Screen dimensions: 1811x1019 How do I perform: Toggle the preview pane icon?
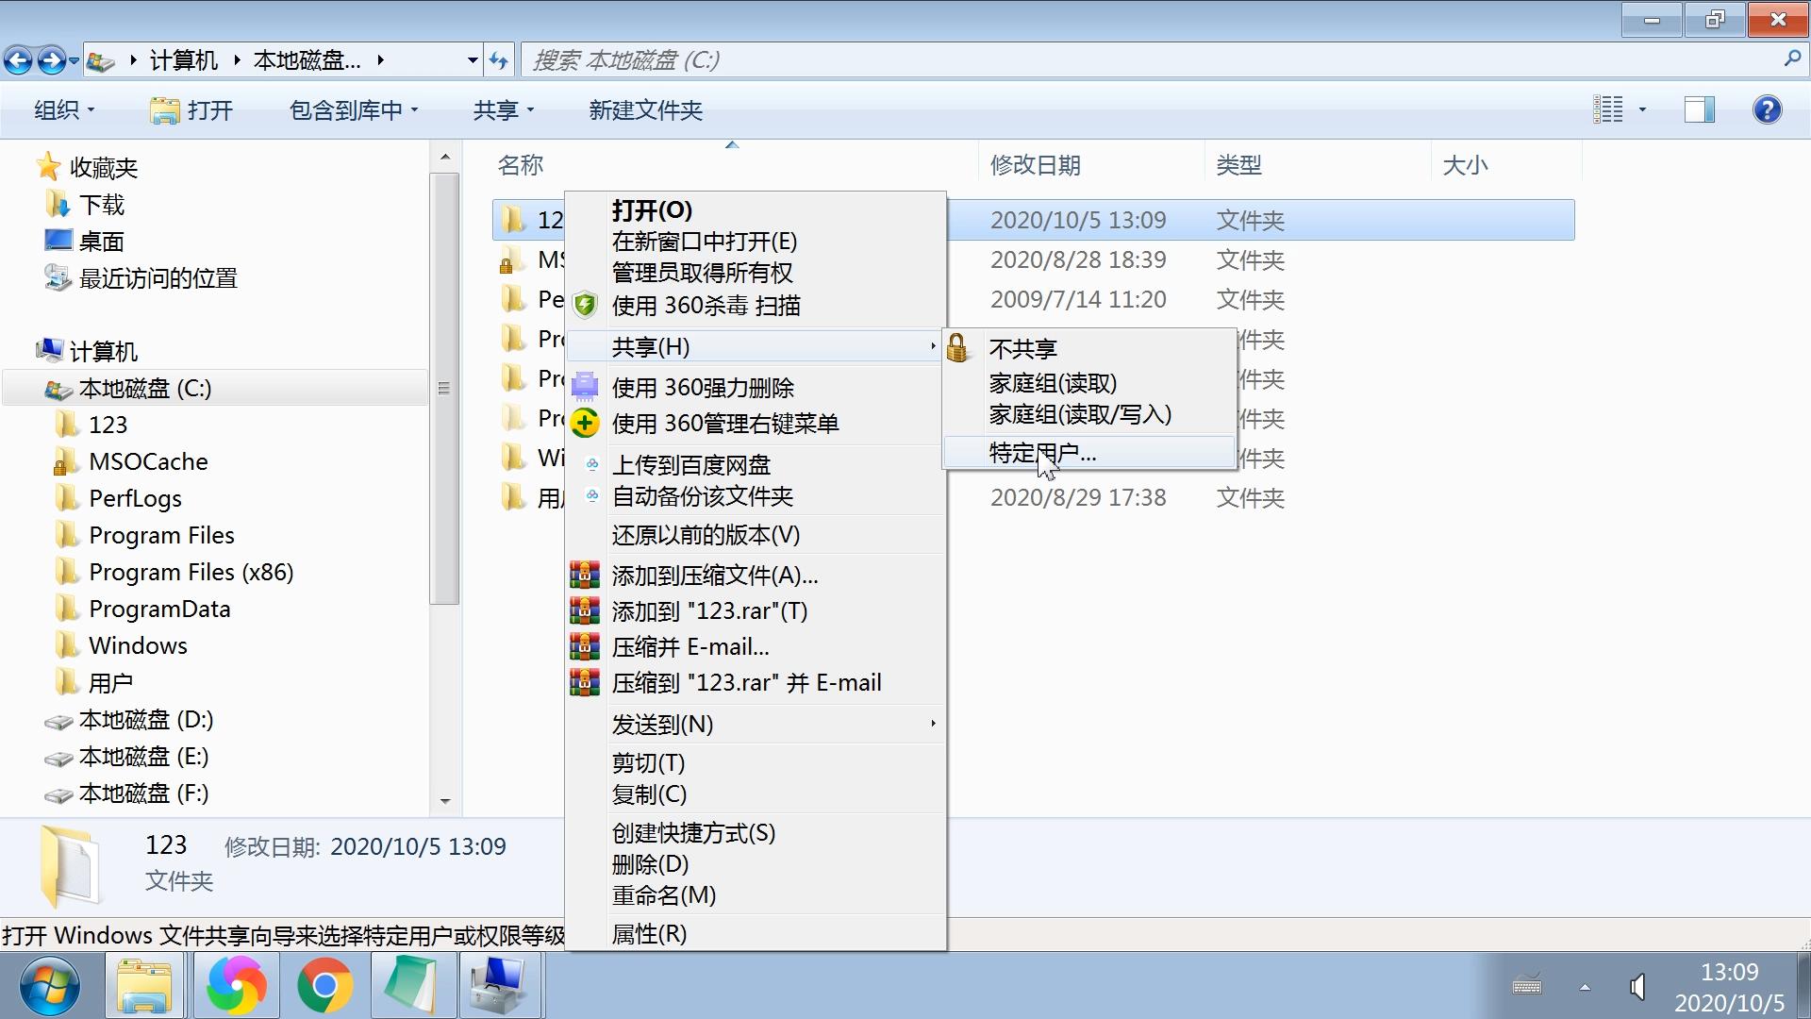pos(1699,109)
